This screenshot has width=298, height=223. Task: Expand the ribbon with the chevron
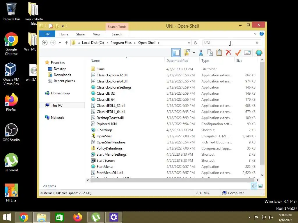(255, 34)
